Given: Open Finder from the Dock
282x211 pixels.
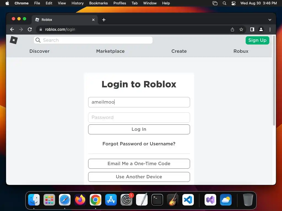Looking at the screenshot, I should click(x=34, y=200).
